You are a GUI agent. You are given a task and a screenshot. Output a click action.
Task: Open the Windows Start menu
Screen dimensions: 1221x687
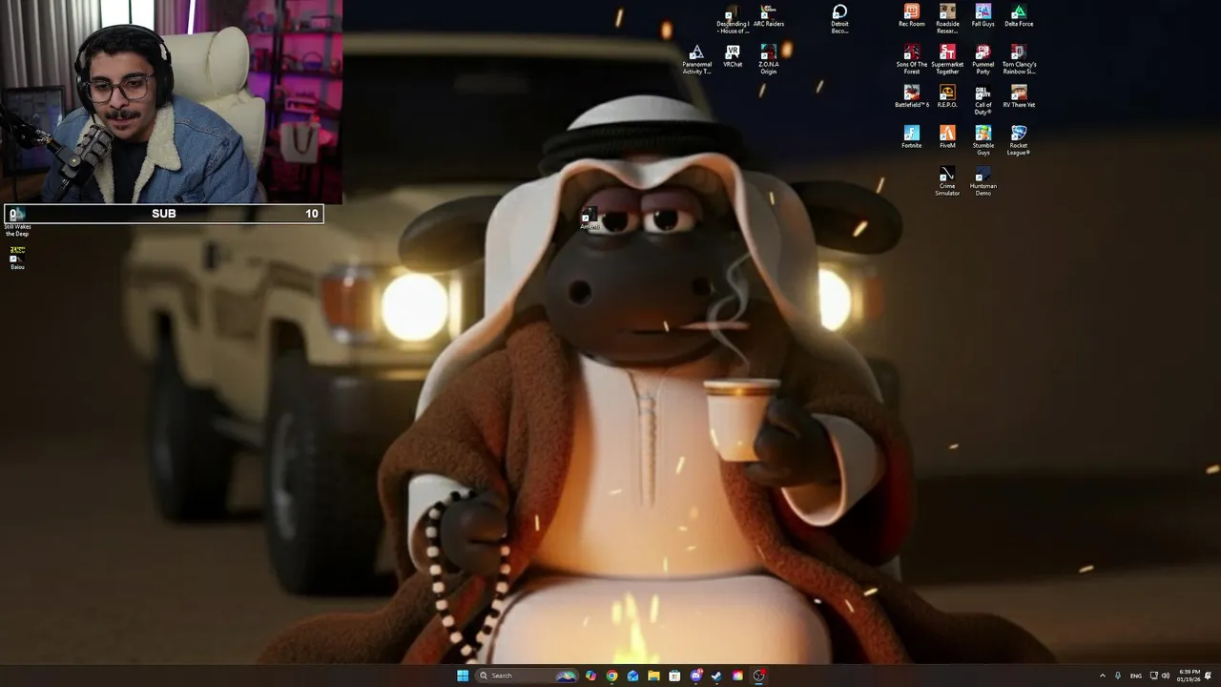click(463, 676)
